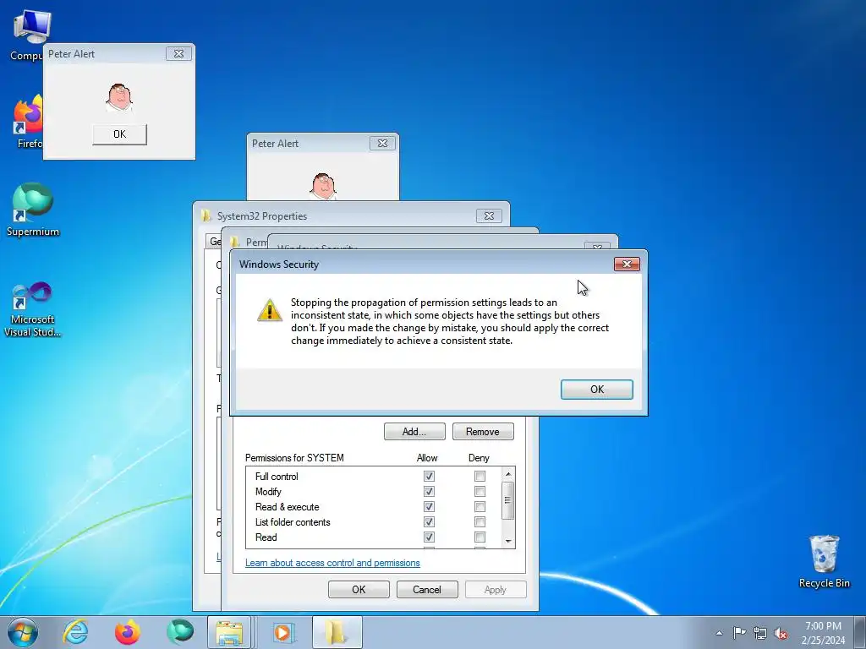Screen dimensions: 866x649
Task: Toggle Deny for List folder contents
Action: click(480, 521)
